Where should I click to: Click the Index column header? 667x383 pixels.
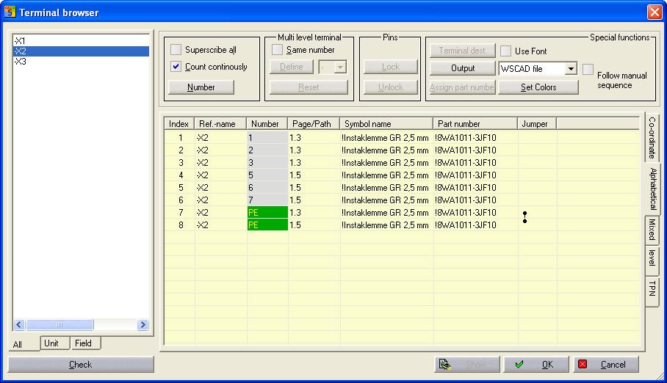(x=179, y=124)
